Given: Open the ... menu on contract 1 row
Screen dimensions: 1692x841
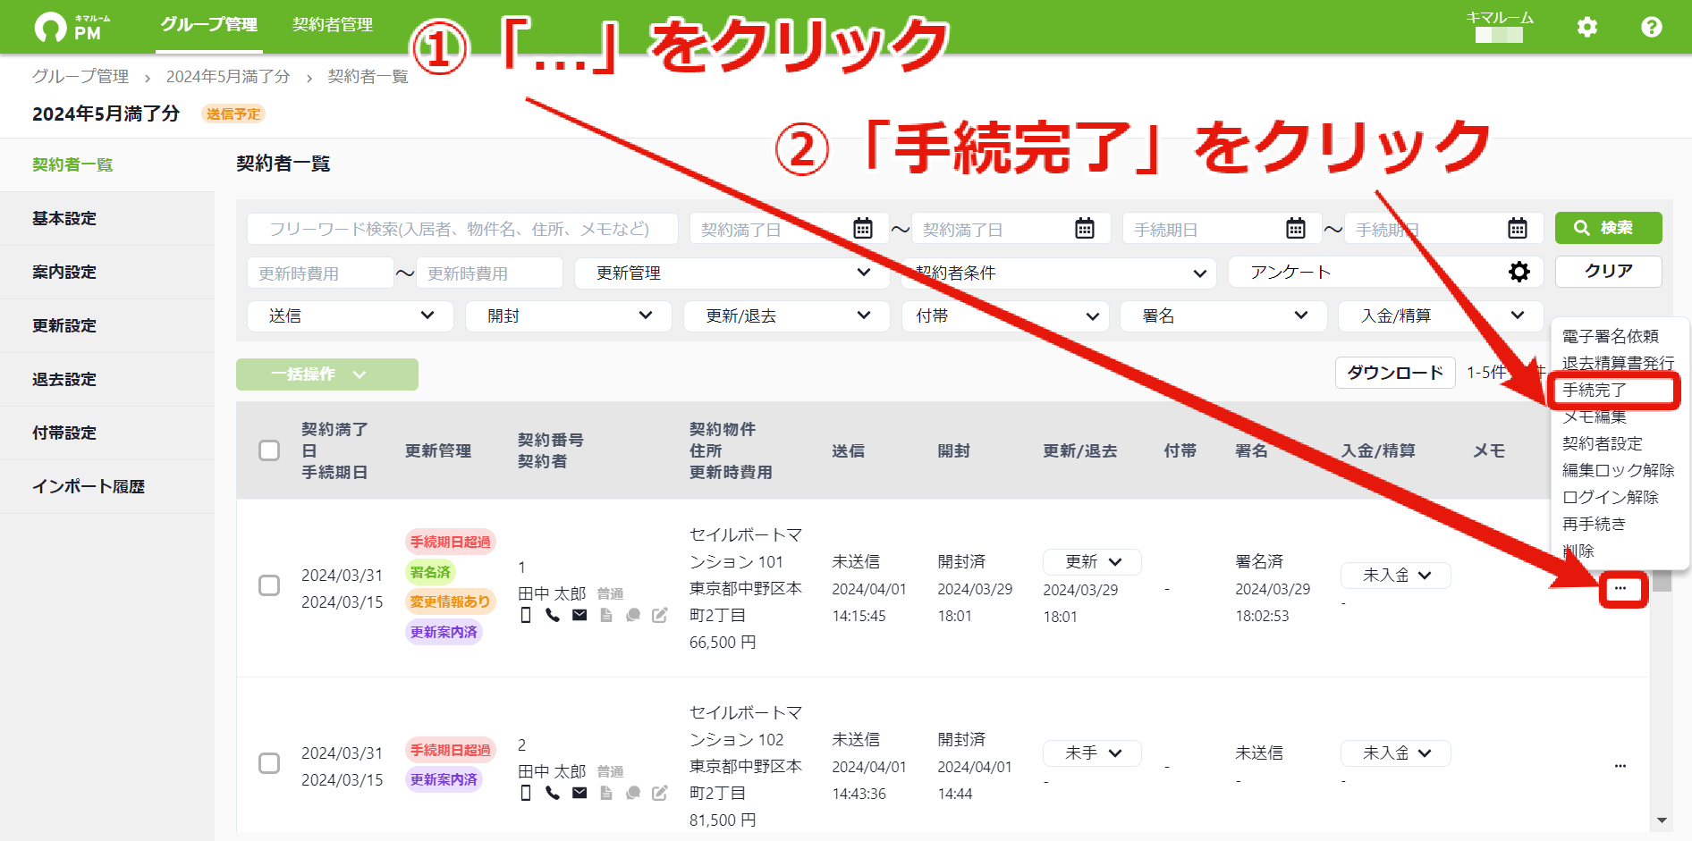Looking at the screenshot, I should point(1620,588).
